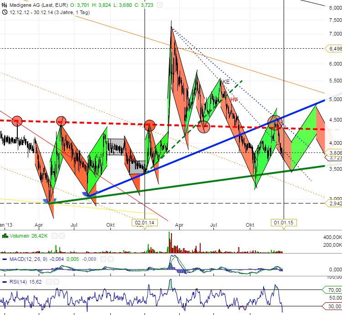Click the H: 3,824 high value
The width and height of the screenshot is (342, 315).
101,5
